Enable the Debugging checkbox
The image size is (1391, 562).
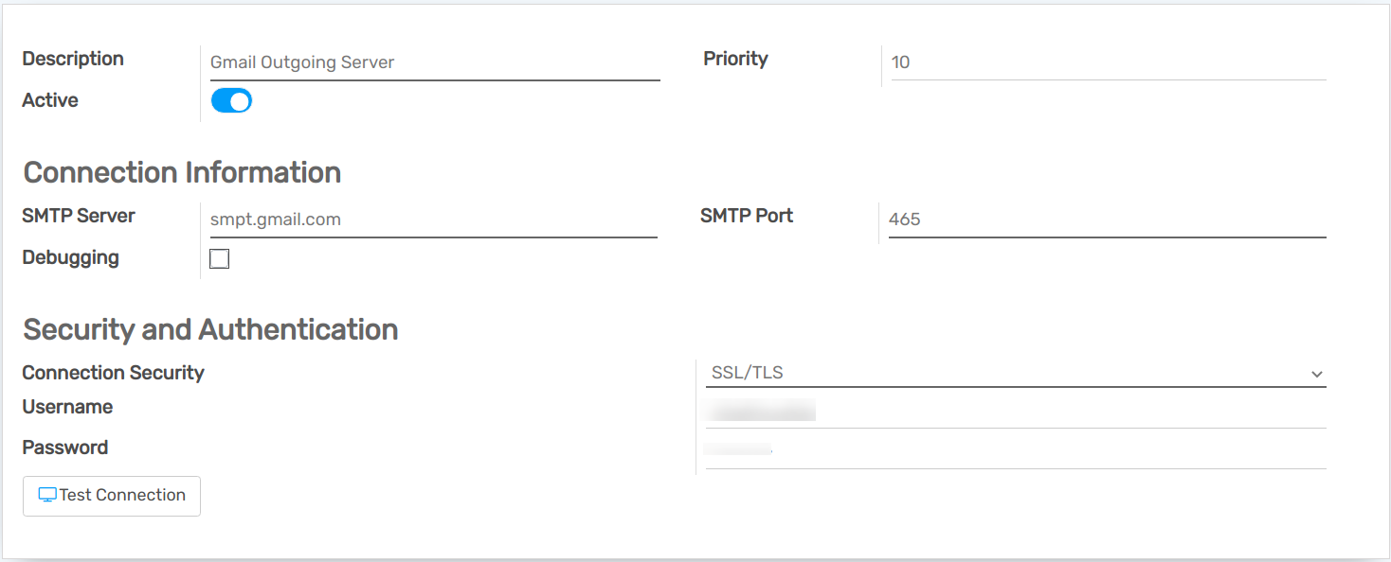click(x=219, y=258)
